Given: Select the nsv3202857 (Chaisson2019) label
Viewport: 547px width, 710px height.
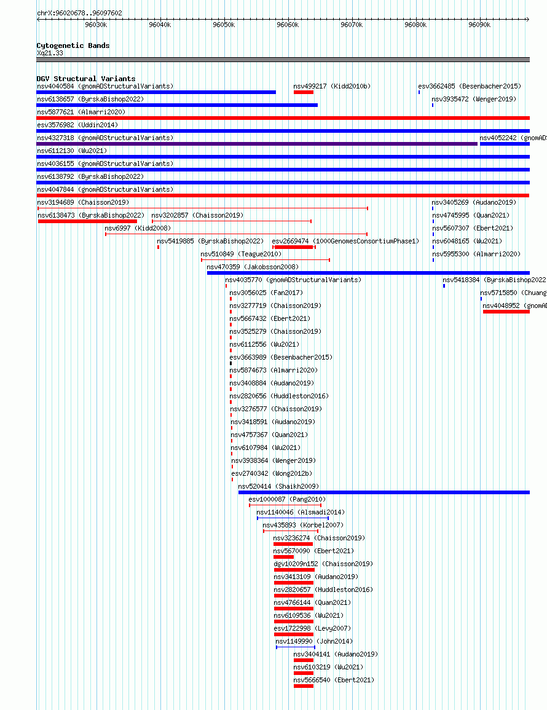Looking at the screenshot, I should coord(197,215).
